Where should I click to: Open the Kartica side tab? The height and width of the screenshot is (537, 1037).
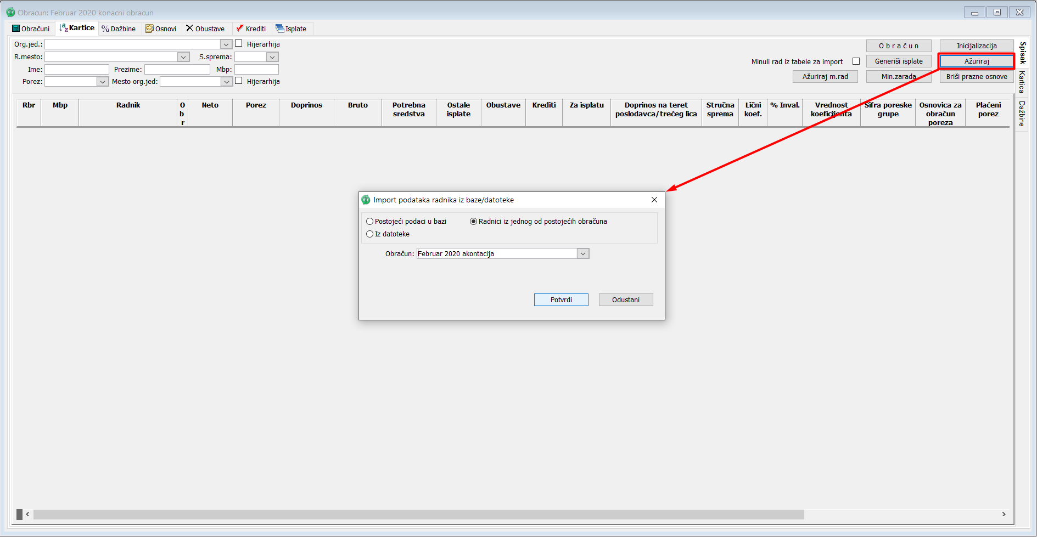(x=1022, y=82)
